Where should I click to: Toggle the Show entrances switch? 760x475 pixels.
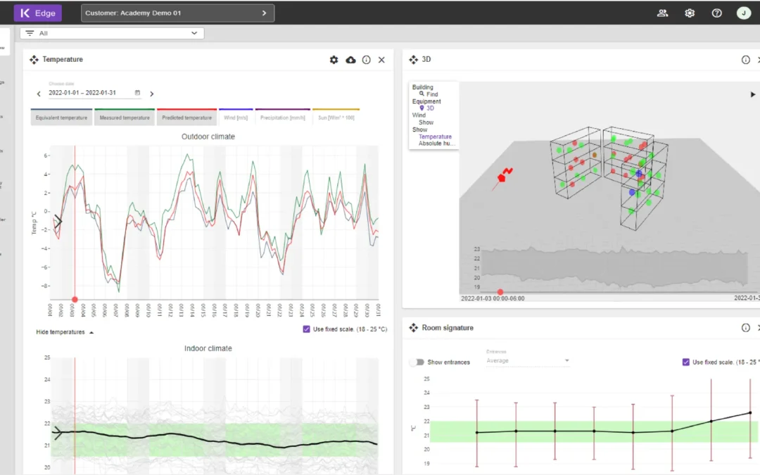click(417, 362)
